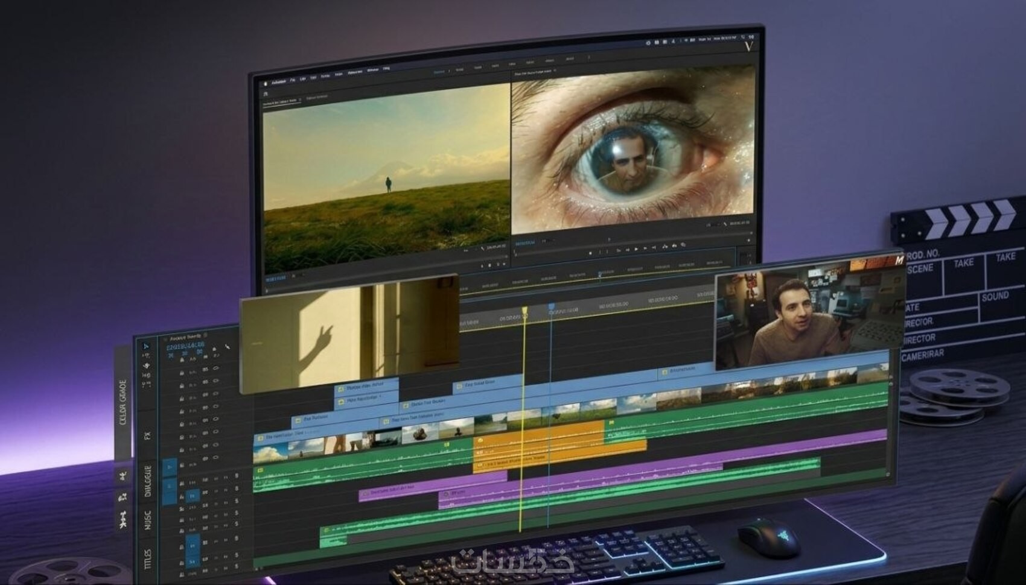
Task: Open the wrench settings in the timeline header
Action: pyautogui.click(x=228, y=347)
